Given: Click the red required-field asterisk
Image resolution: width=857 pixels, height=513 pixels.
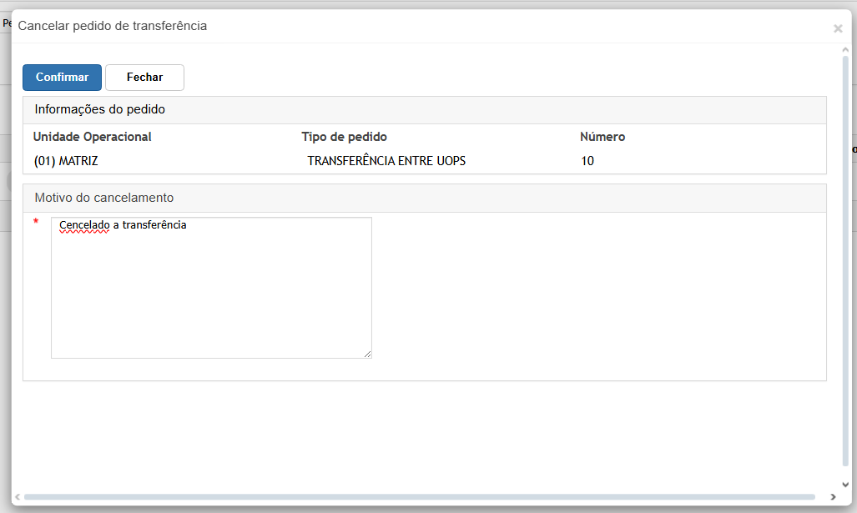Looking at the screenshot, I should pyautogui.click(x=36, y=222).
